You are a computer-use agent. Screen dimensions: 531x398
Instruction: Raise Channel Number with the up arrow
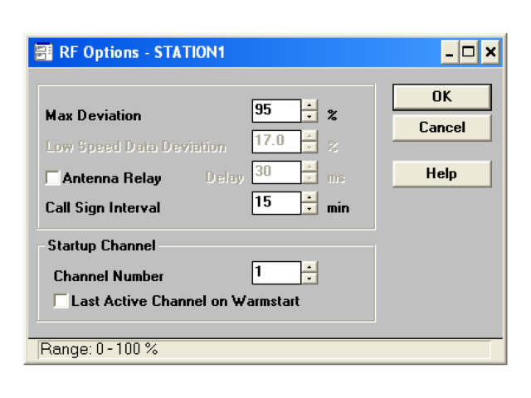coord(309,267)
